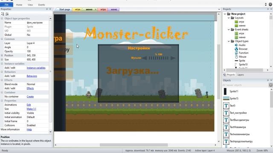
Task: Select the Mouse object type icon
Action: [x=236, y=57]
